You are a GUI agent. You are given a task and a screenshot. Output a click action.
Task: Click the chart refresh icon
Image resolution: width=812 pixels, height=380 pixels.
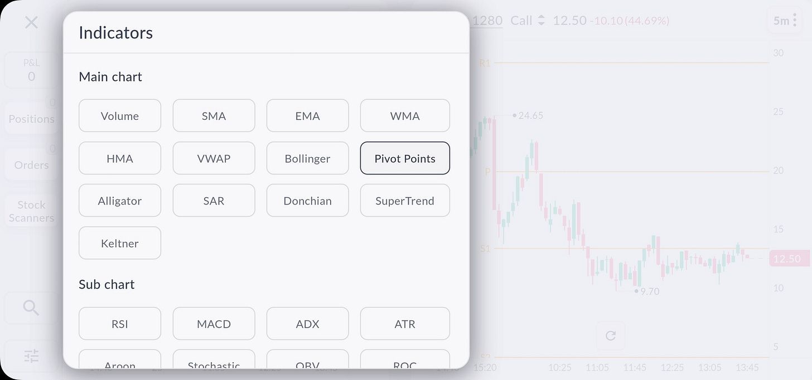[x=611, y=335]
